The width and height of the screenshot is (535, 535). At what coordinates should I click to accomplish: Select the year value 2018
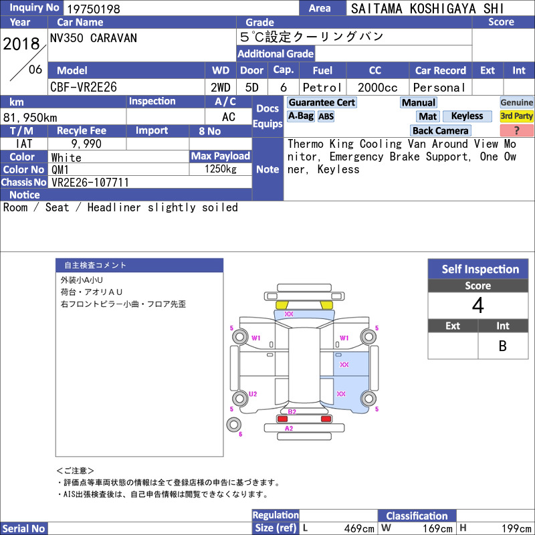tap(21, 44)
